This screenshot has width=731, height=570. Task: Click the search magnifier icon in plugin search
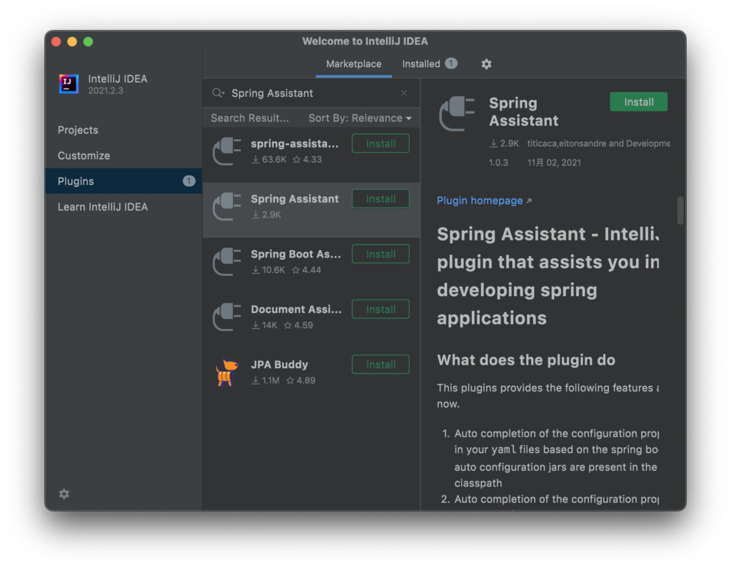pyautogui.click(x=218, y=93)
